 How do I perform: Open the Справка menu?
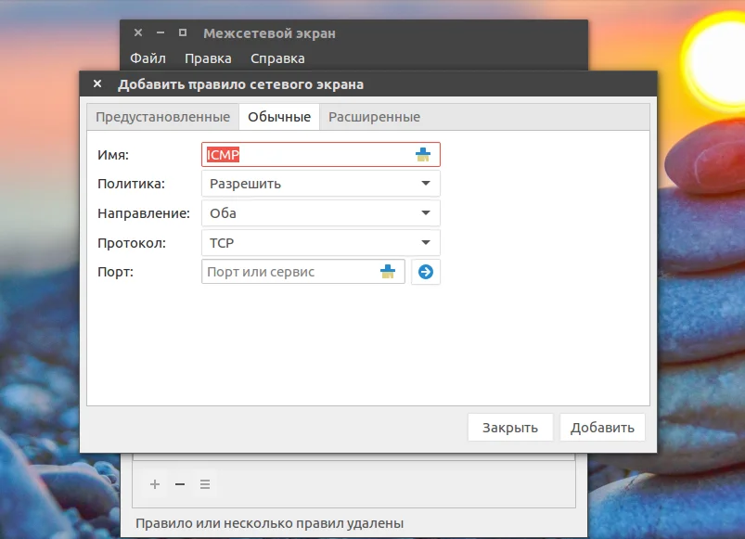point(277,58)
